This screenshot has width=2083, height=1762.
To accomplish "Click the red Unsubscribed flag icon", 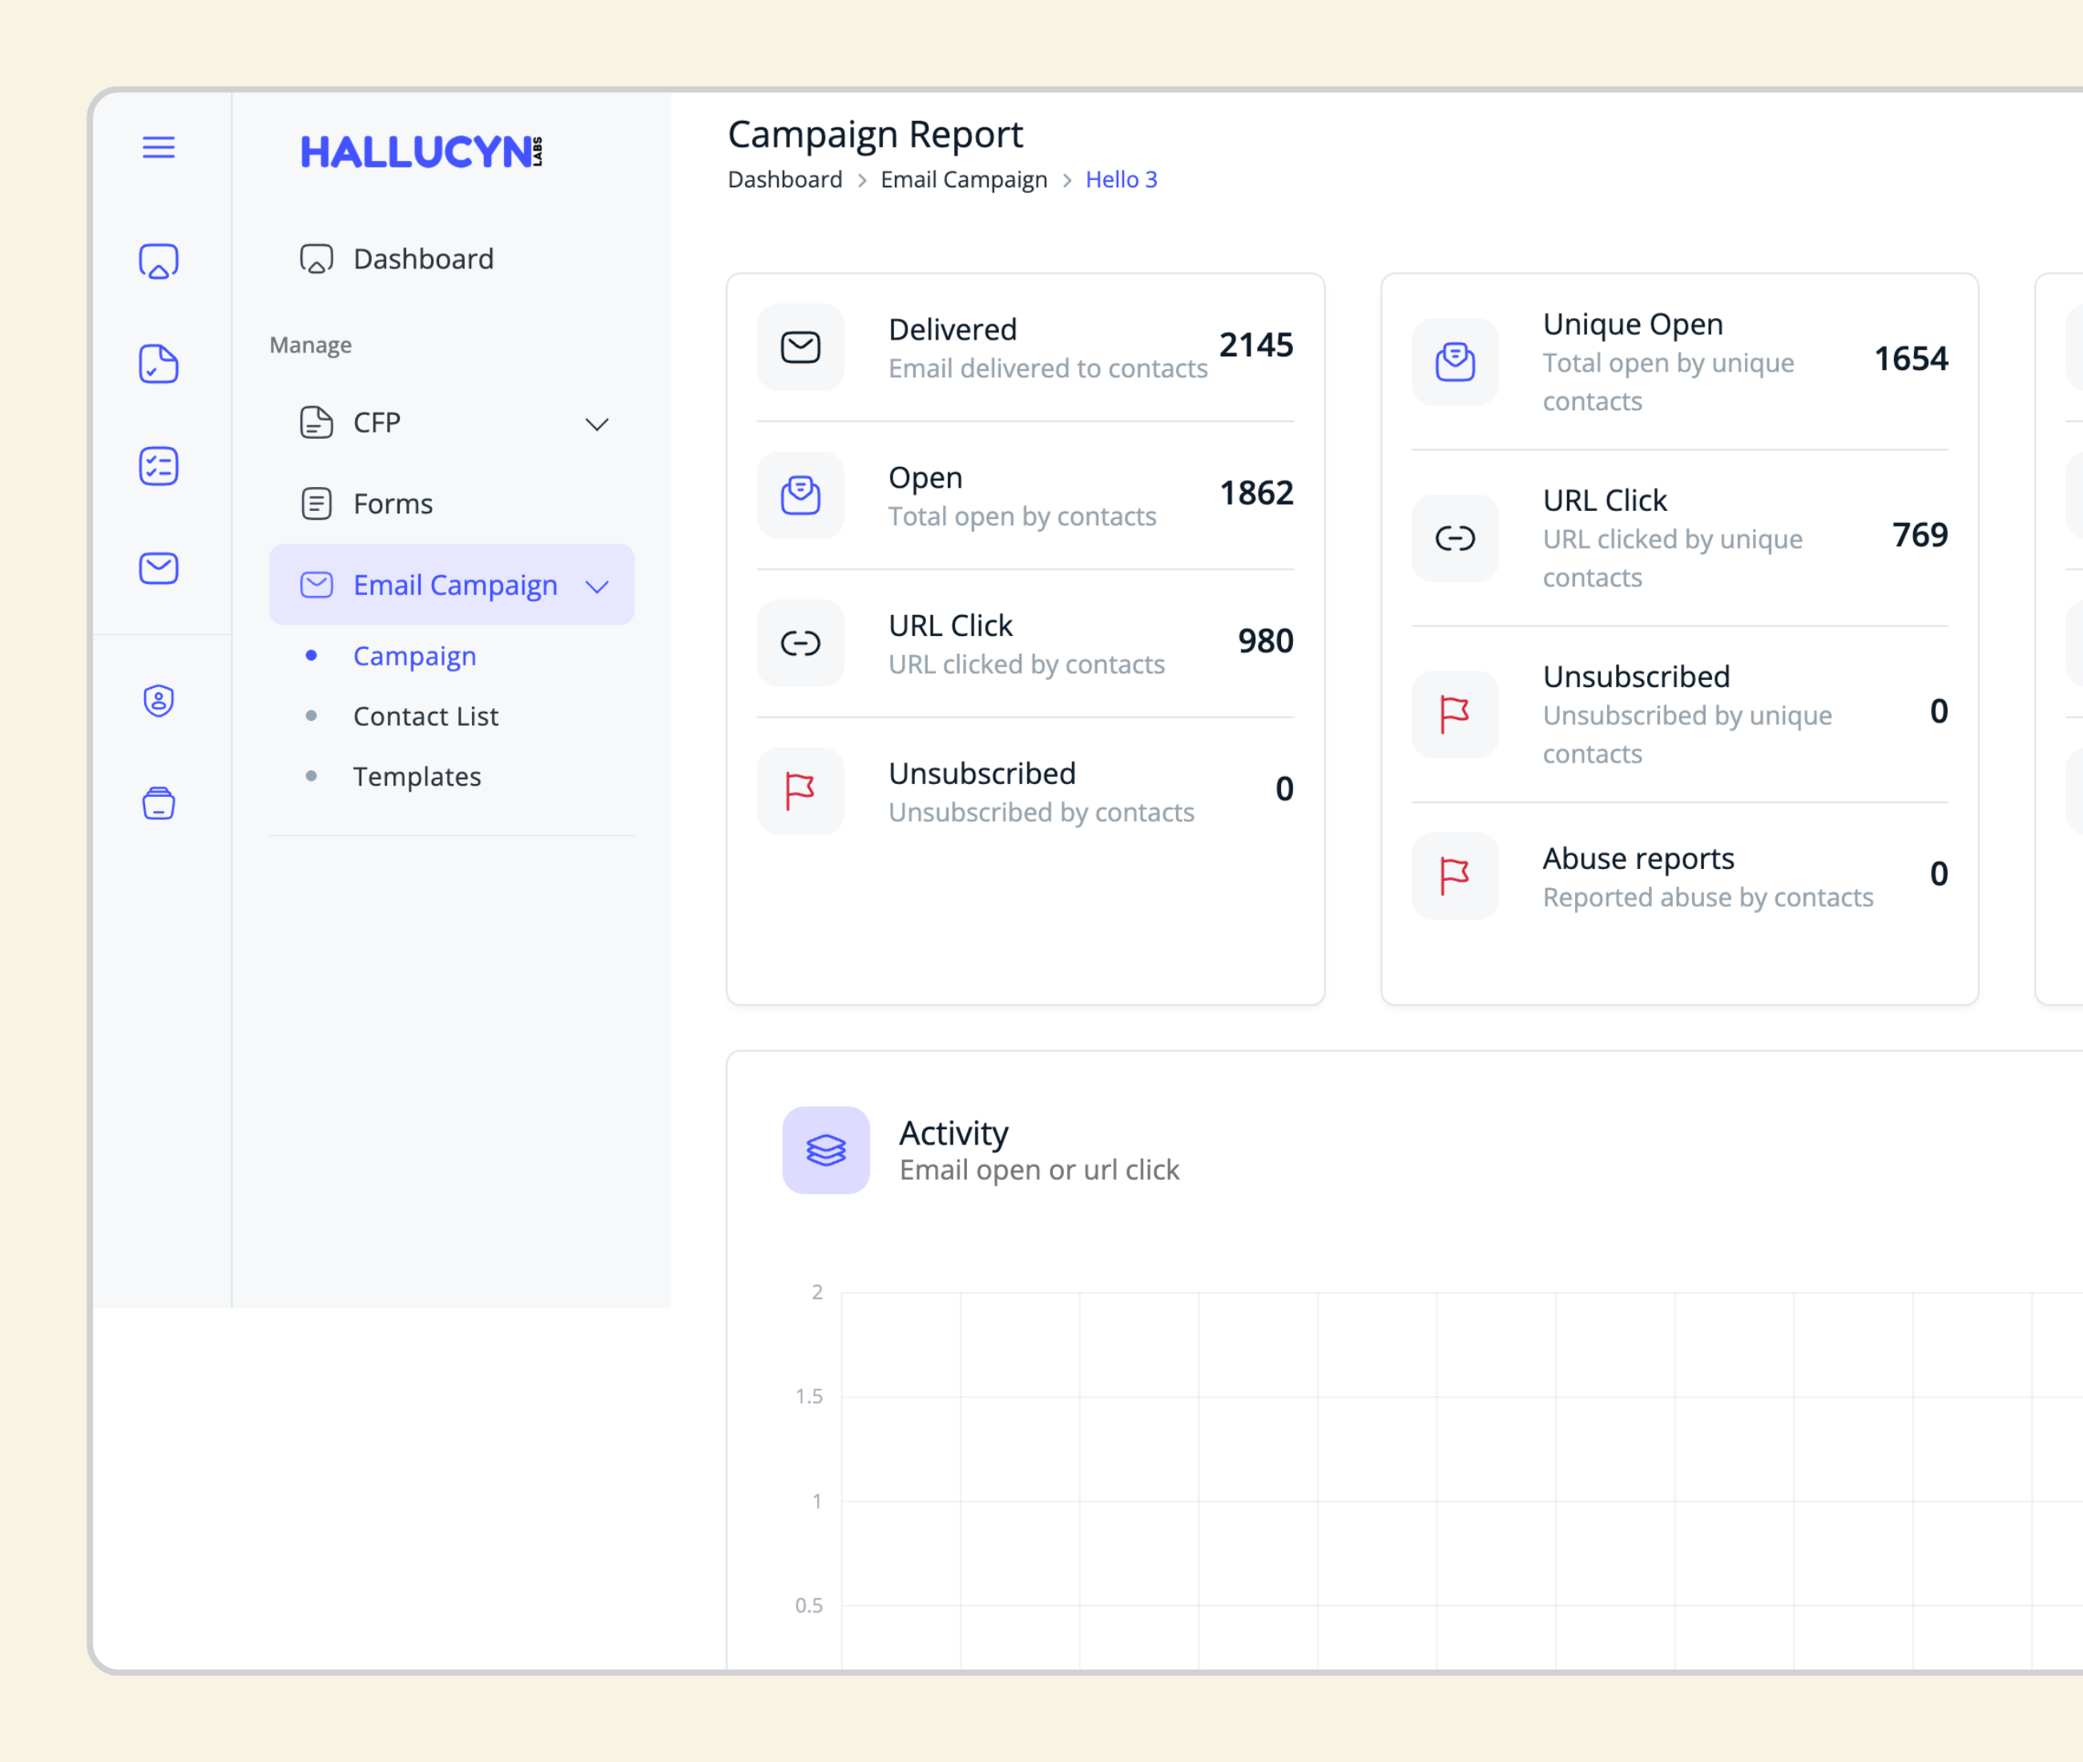I will pos(800,791).
